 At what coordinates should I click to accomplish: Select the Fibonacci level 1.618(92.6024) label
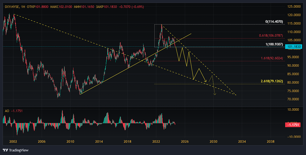[272, 58]
